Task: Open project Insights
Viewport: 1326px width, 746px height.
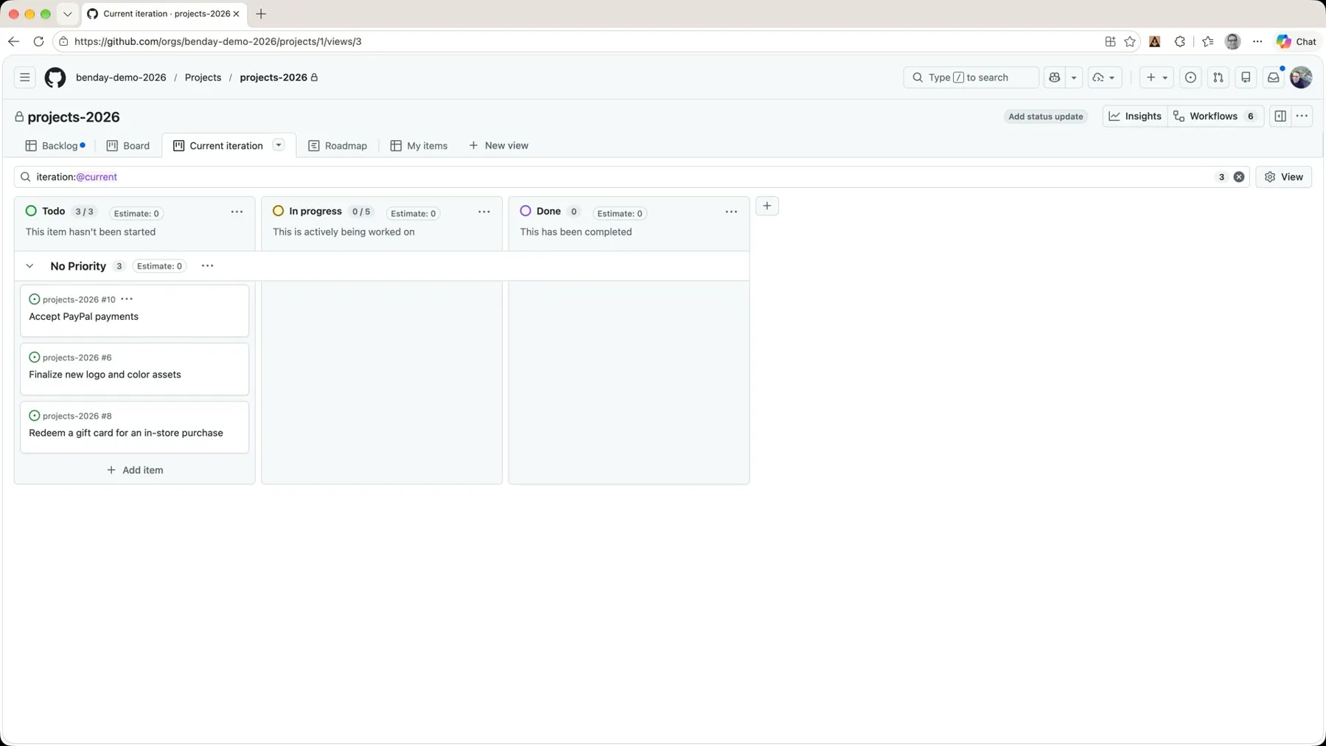Action: [1135, 116]
